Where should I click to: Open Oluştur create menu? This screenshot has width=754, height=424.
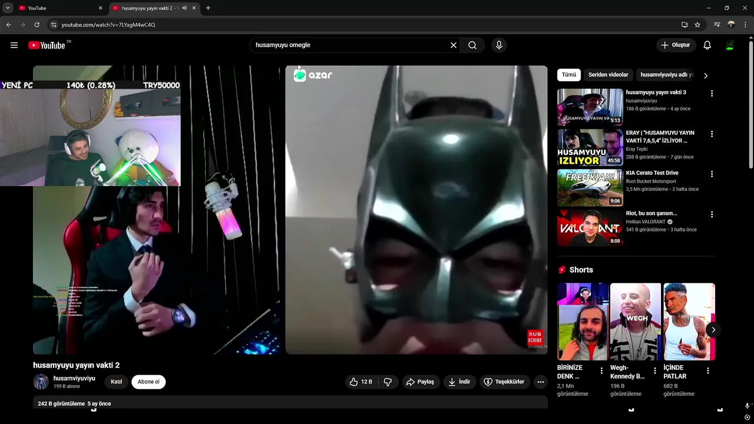click(676, 45)
